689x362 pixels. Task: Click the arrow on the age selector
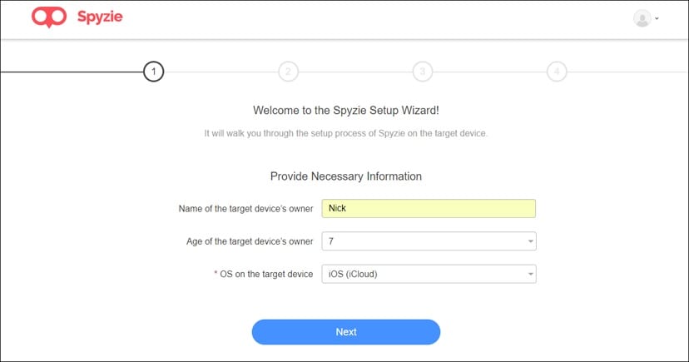coord(530,242)
